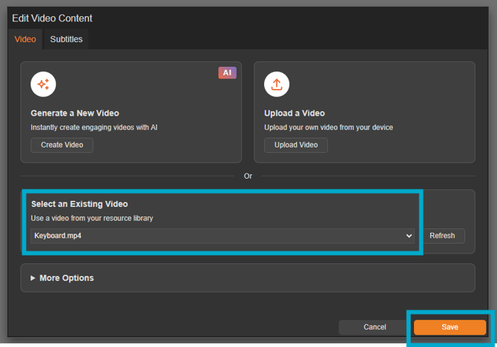497x347 pixels.
Task: Click the More Options label text
Action: point(67,278)
